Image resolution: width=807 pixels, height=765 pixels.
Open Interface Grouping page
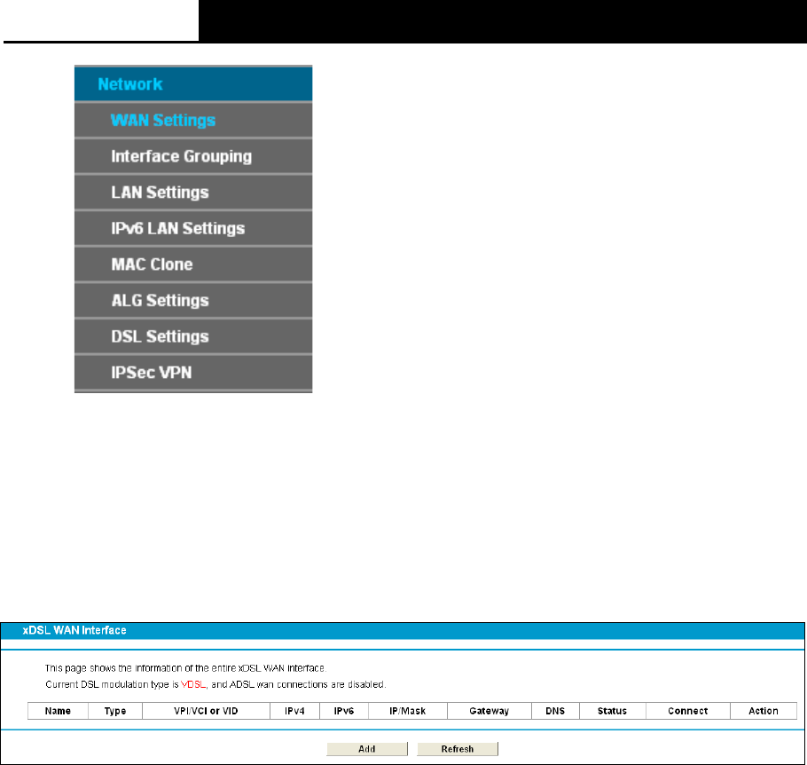point(193,156)
